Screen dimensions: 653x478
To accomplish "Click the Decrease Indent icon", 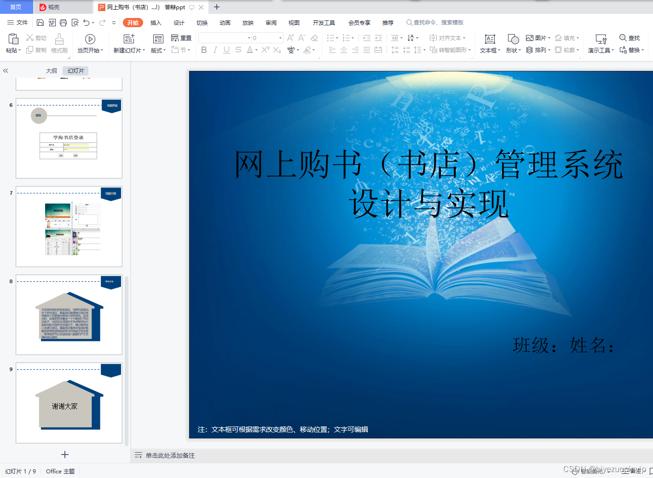I will tap(367, 38).
